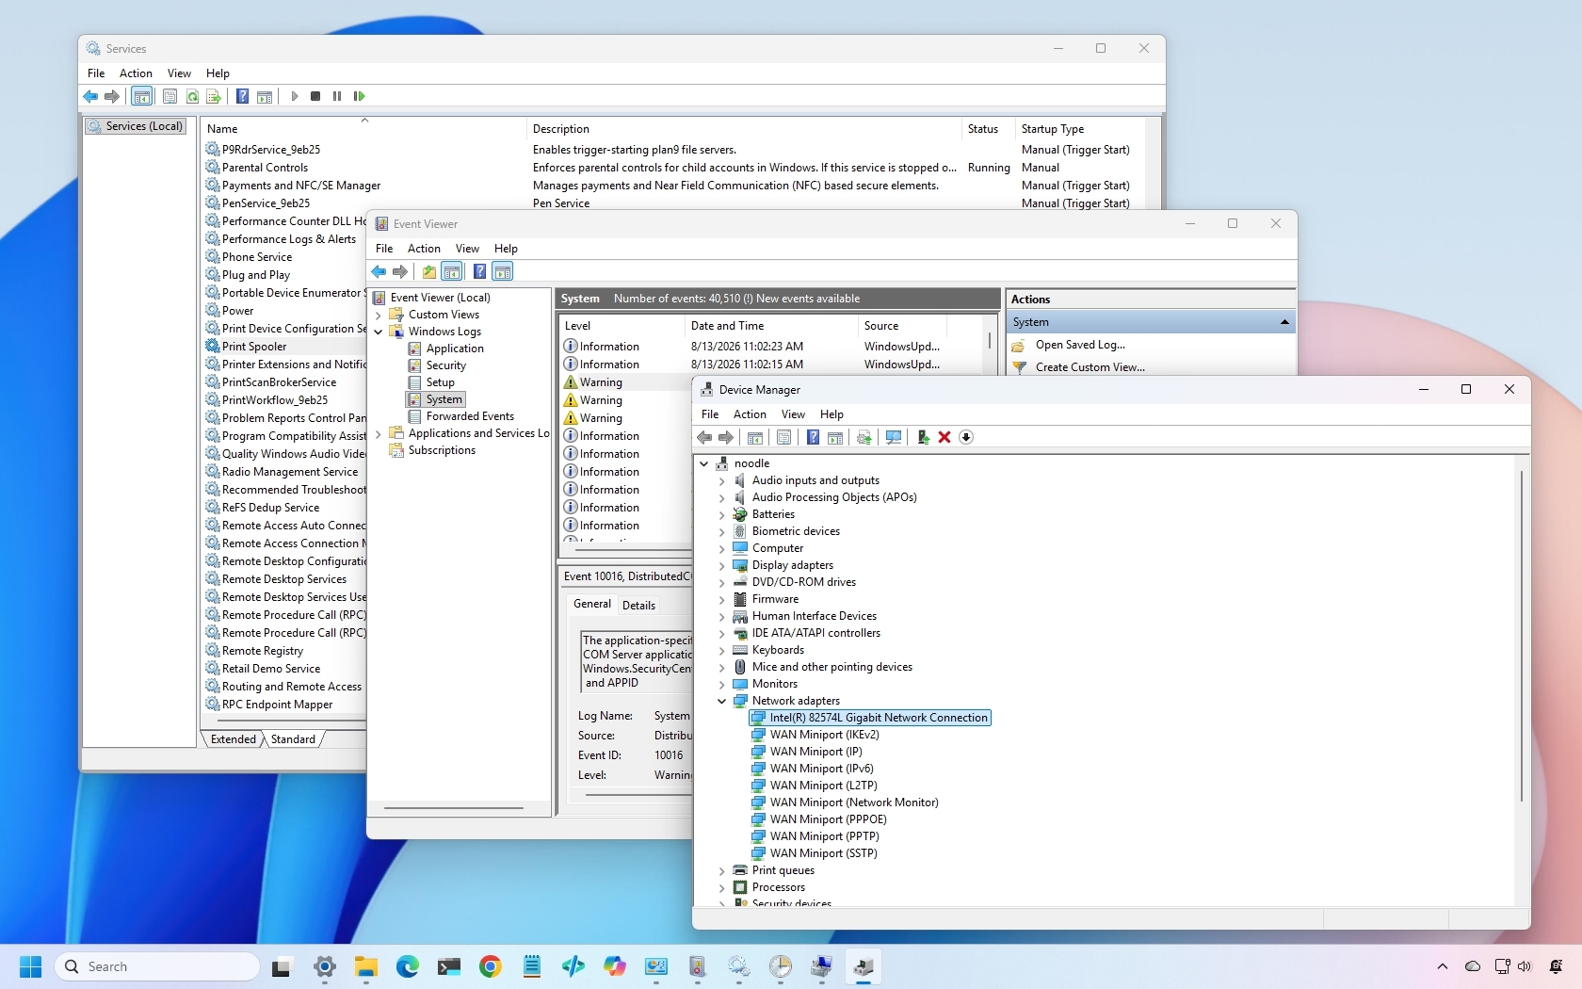Open Help menu in Services window
The image size is (1582, 989).
click(x=218, y=73)
